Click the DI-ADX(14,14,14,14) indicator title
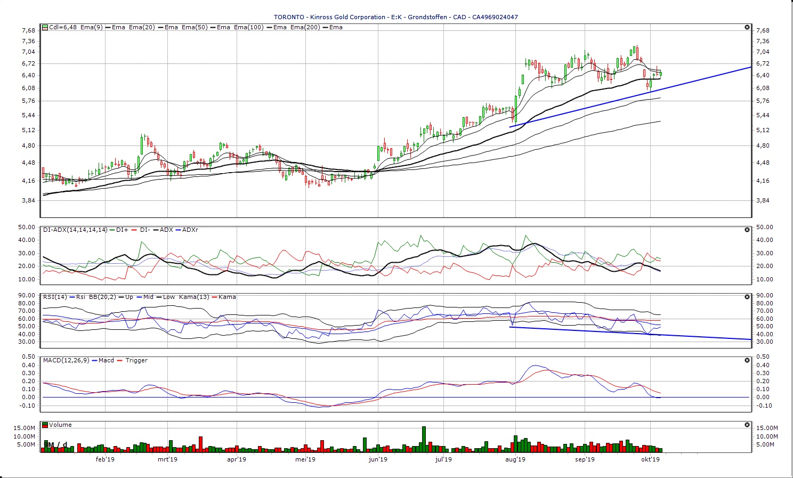The width and height of the screenshot is (793, 478). coord(75,230)
